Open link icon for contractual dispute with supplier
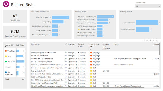163x91 pixels. (x=66, y=74)
